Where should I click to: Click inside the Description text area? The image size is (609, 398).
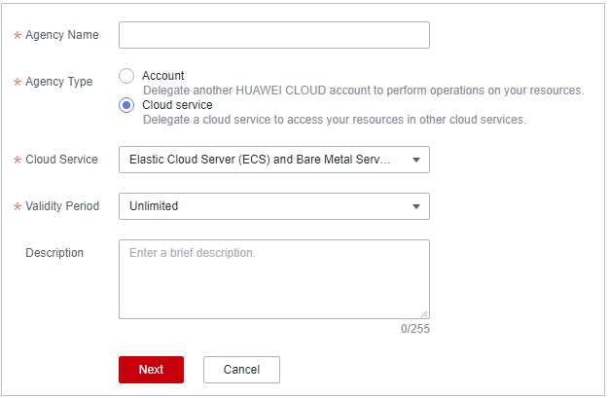point(273,279)
